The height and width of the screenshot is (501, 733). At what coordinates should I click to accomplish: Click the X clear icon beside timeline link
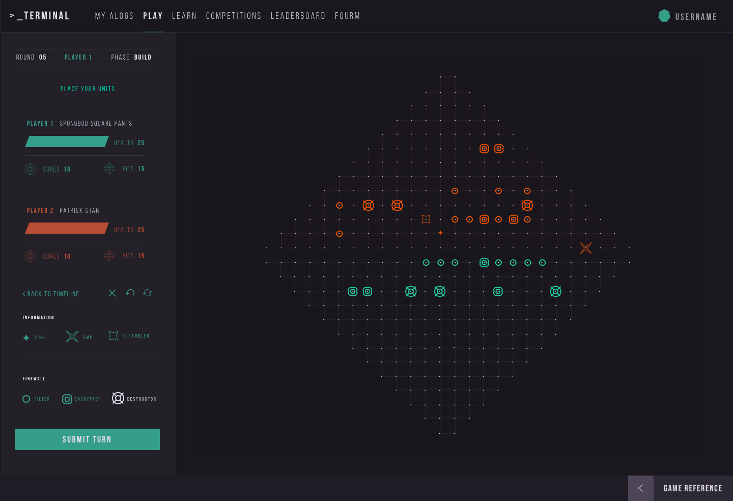click(112, 293)
